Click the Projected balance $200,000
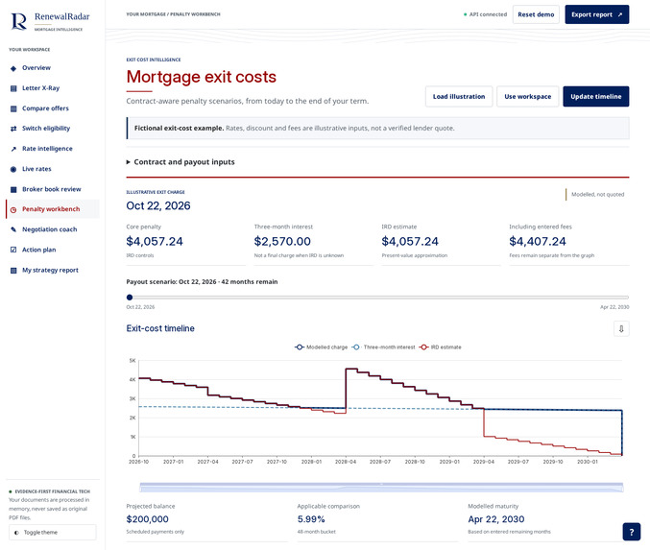The image size is (650, 550). pyautogui.click(x=148, y=519)
